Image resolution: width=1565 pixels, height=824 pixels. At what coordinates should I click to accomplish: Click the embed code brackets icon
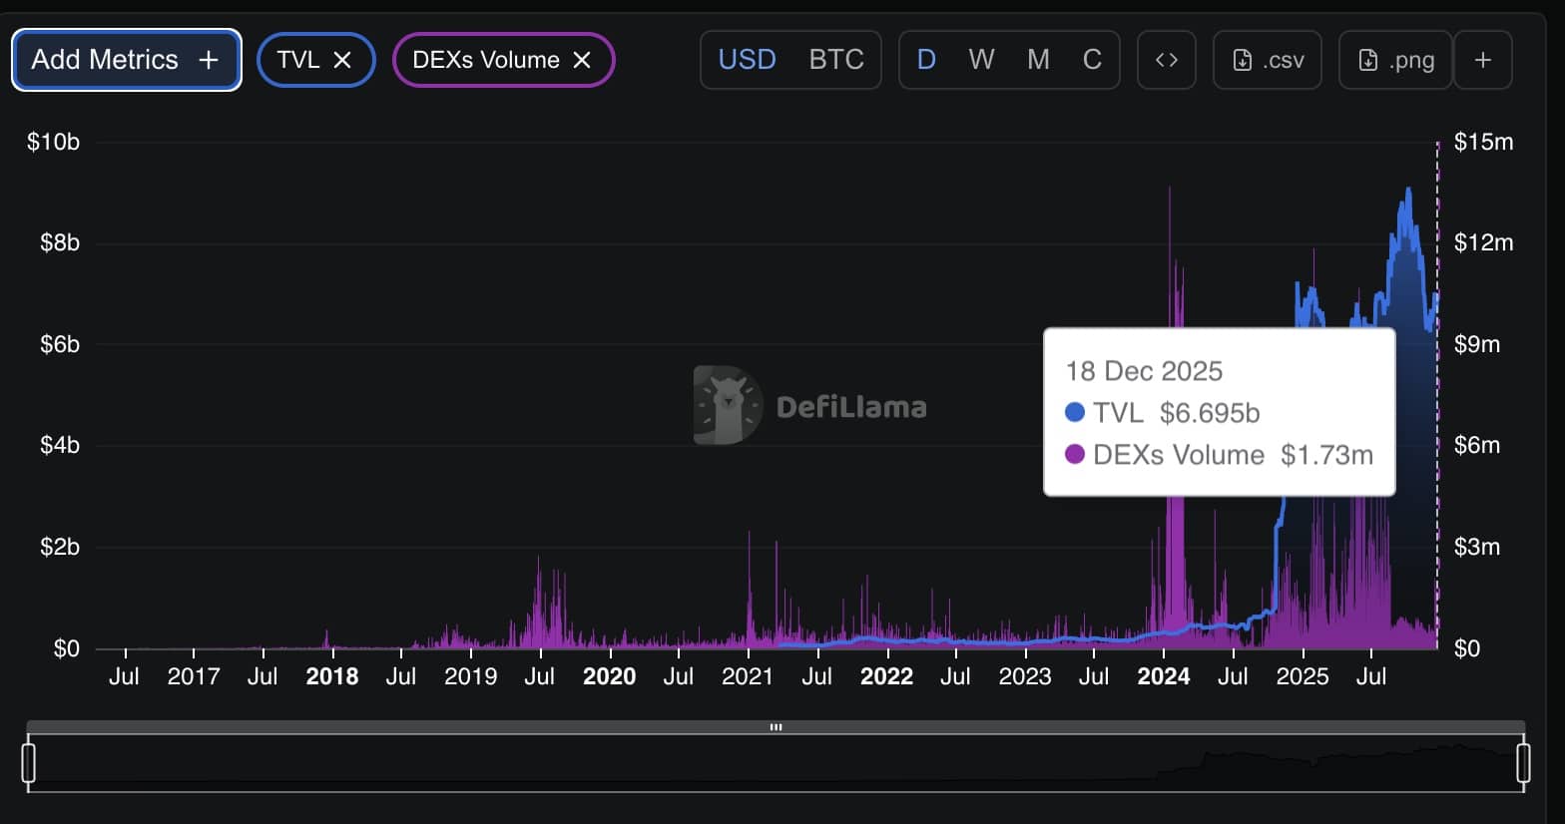pyautogui.click(x=1166, y=60)
